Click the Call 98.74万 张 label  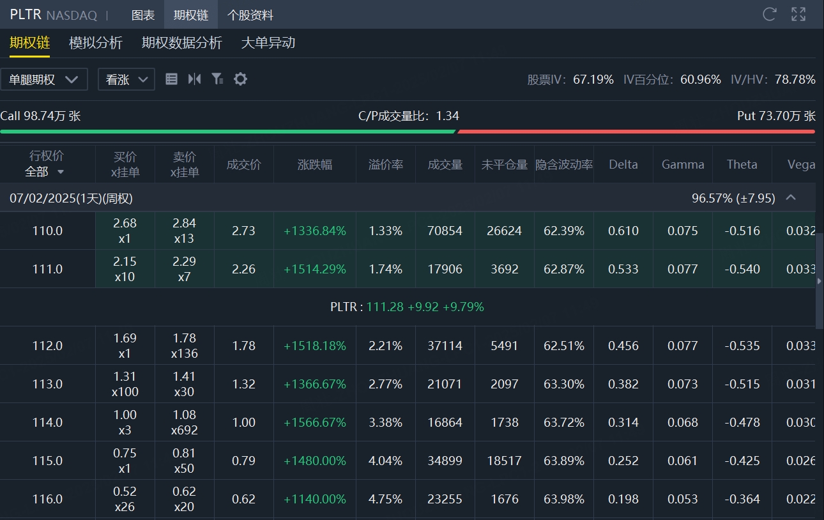40,116
